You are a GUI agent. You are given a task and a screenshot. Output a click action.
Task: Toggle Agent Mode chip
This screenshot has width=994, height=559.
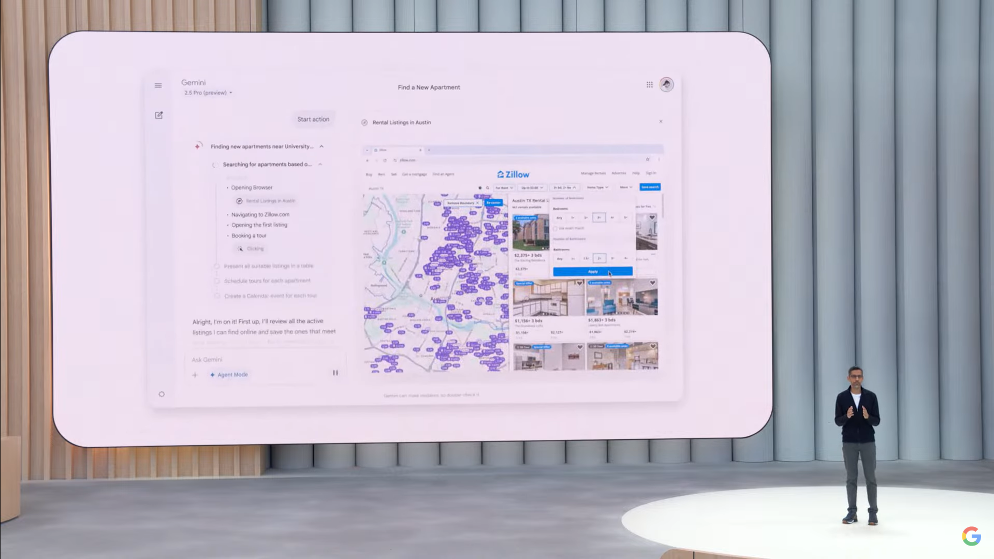[x=229, y=375]
